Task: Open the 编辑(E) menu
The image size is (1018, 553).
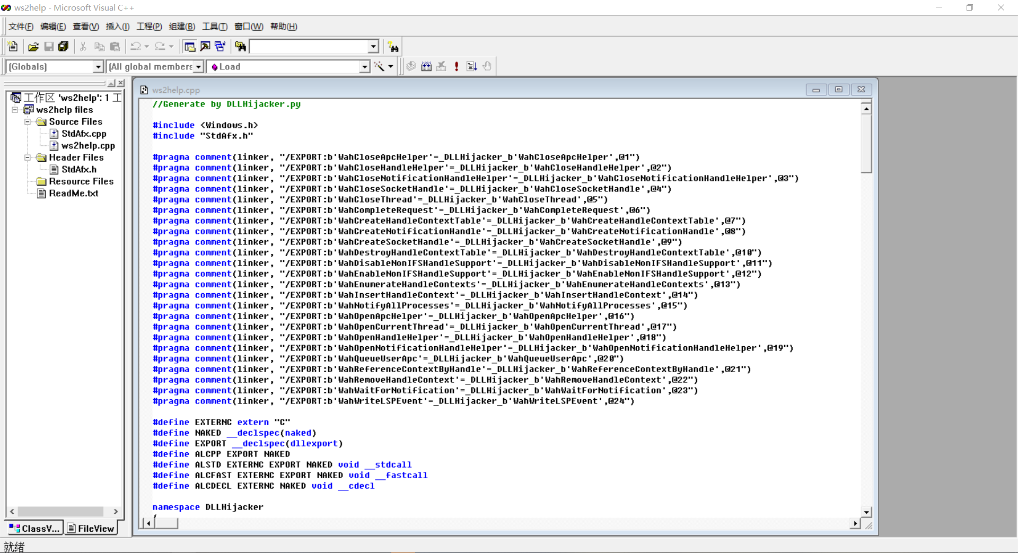Action: 53,27
